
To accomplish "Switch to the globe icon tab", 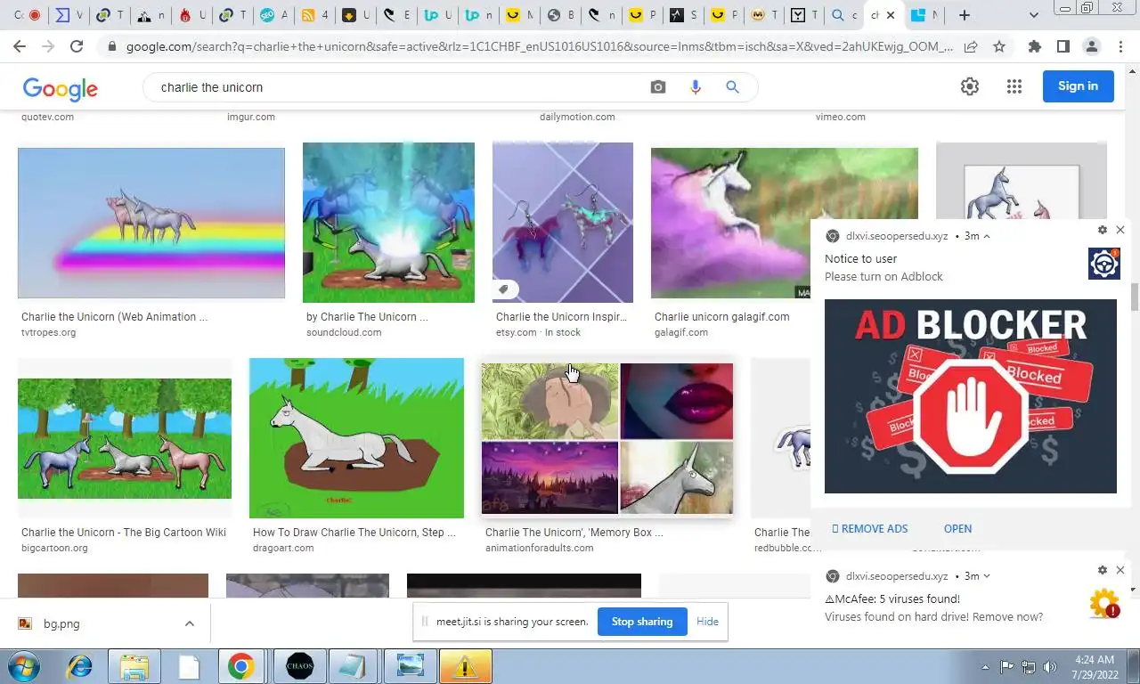I will [560, 15].
